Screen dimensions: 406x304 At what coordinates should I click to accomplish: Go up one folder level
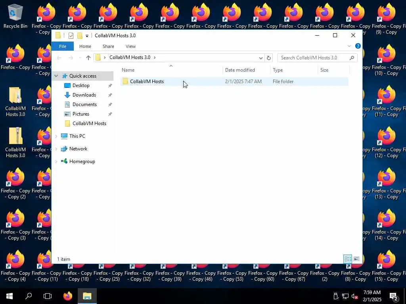(x=88, y=58)
